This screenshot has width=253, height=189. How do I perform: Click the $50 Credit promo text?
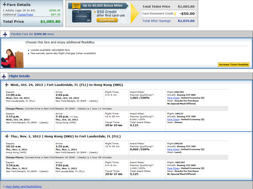(x=107, y=12)
